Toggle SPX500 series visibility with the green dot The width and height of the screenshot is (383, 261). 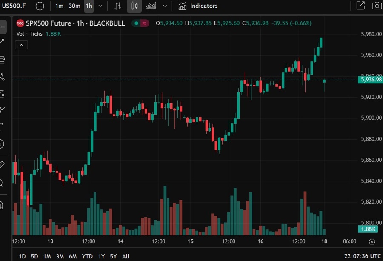(135, 23)
